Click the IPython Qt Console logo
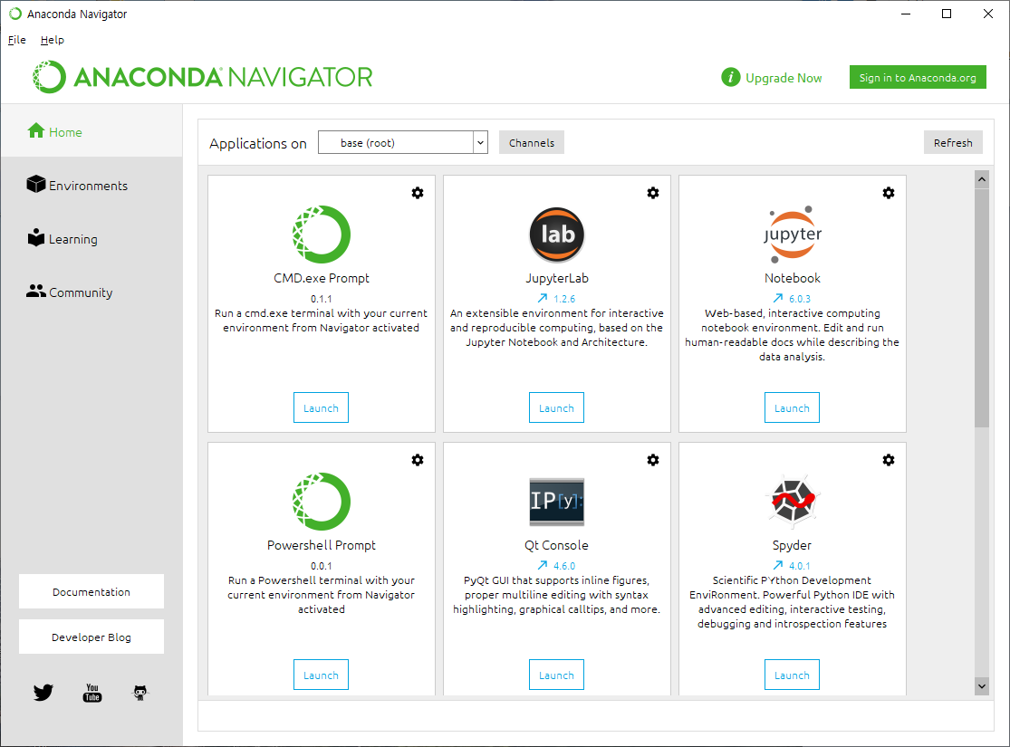Image resolution: width=1010 pixels, height=747 pixels. click(x=556, y=502)
